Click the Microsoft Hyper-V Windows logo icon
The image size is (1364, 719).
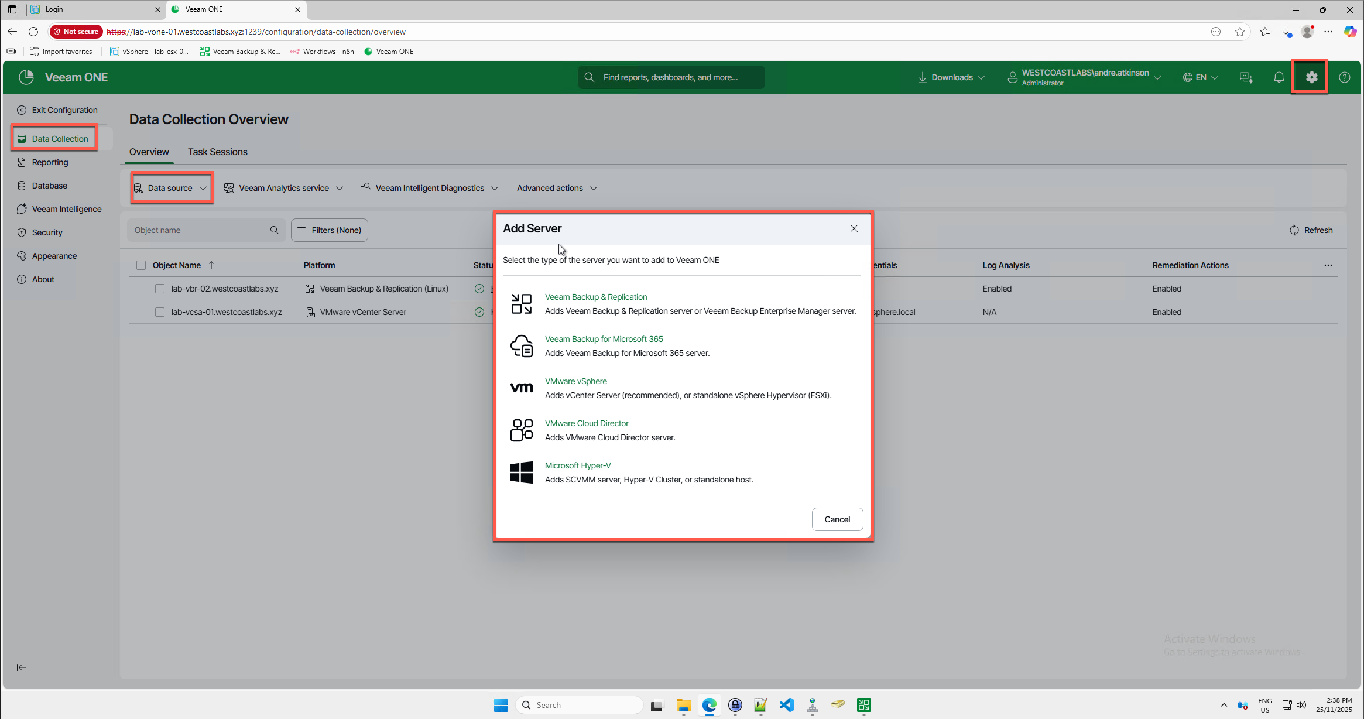click(x=521, y=473)
